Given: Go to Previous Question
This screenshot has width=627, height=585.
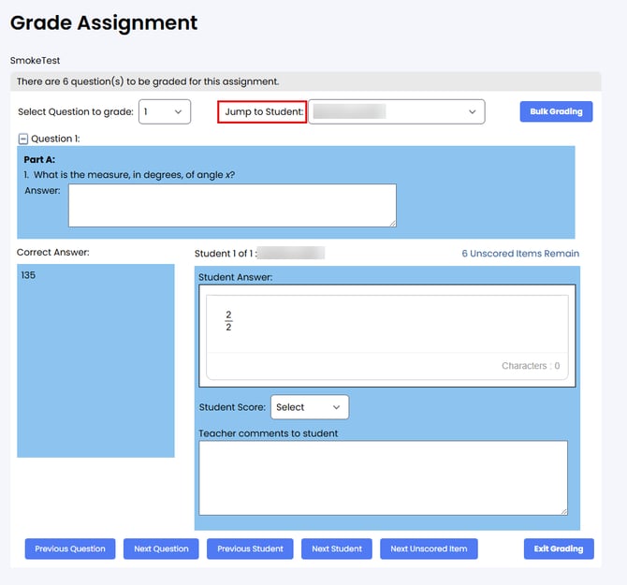Looking at the screenshot, I should coord(70,548).
